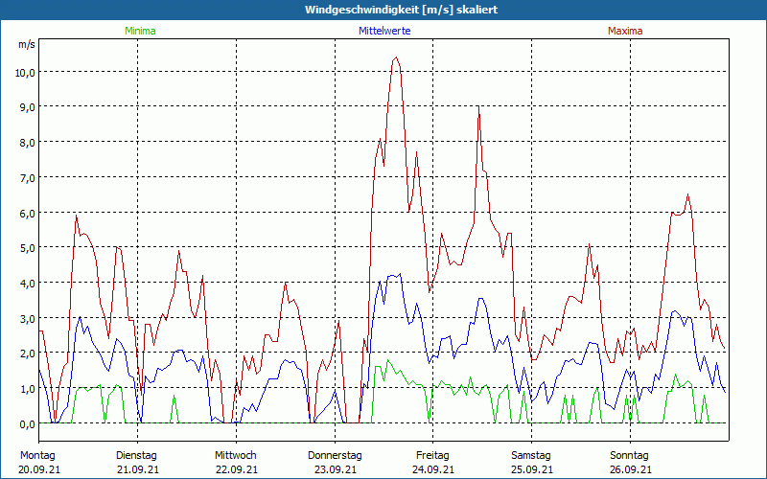Viewport: 767px width, 479px height.
Task: Click the '26.09.21' date label
Action: tap(631, 469)
